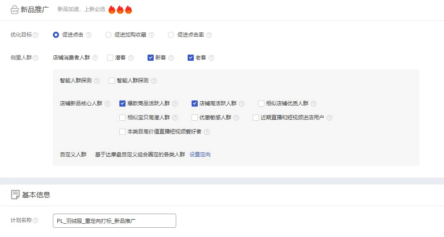Select the 促进点击 radio button
Viewport: 444px width, 237px height.
[x=56, y=35]
